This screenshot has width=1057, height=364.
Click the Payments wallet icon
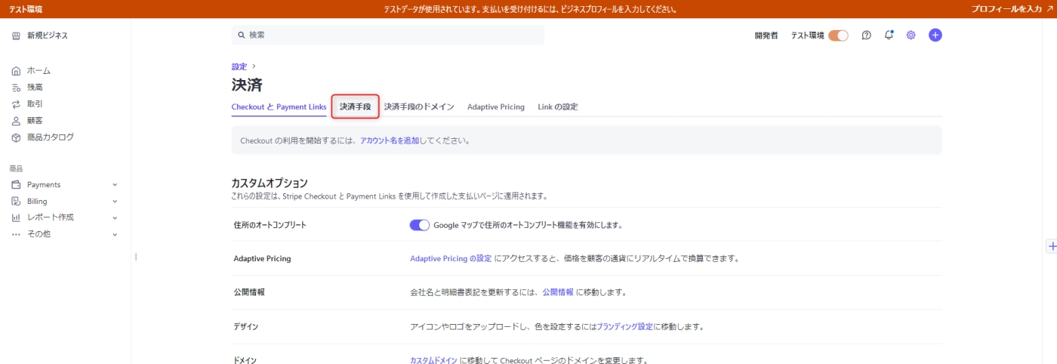[x=16, y=185]
